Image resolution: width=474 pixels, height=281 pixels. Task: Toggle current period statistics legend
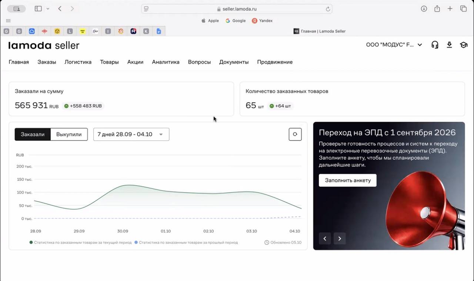click(x=80, y=243)
